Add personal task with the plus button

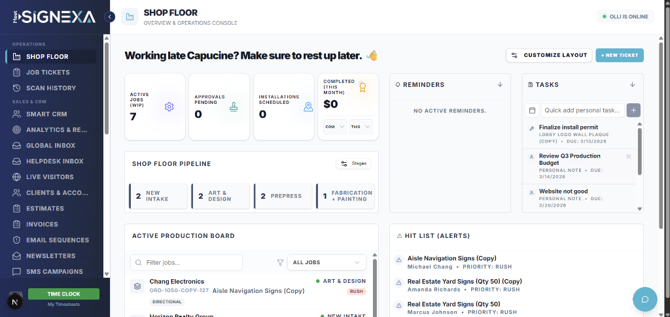point(633,110)
